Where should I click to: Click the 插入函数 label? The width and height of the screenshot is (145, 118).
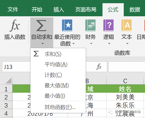coord(15,37)
